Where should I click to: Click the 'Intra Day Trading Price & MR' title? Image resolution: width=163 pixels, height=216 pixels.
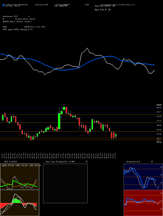click(x=60, y=162)
